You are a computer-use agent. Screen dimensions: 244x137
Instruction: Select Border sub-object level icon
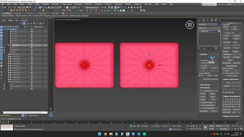coord(208,57)
